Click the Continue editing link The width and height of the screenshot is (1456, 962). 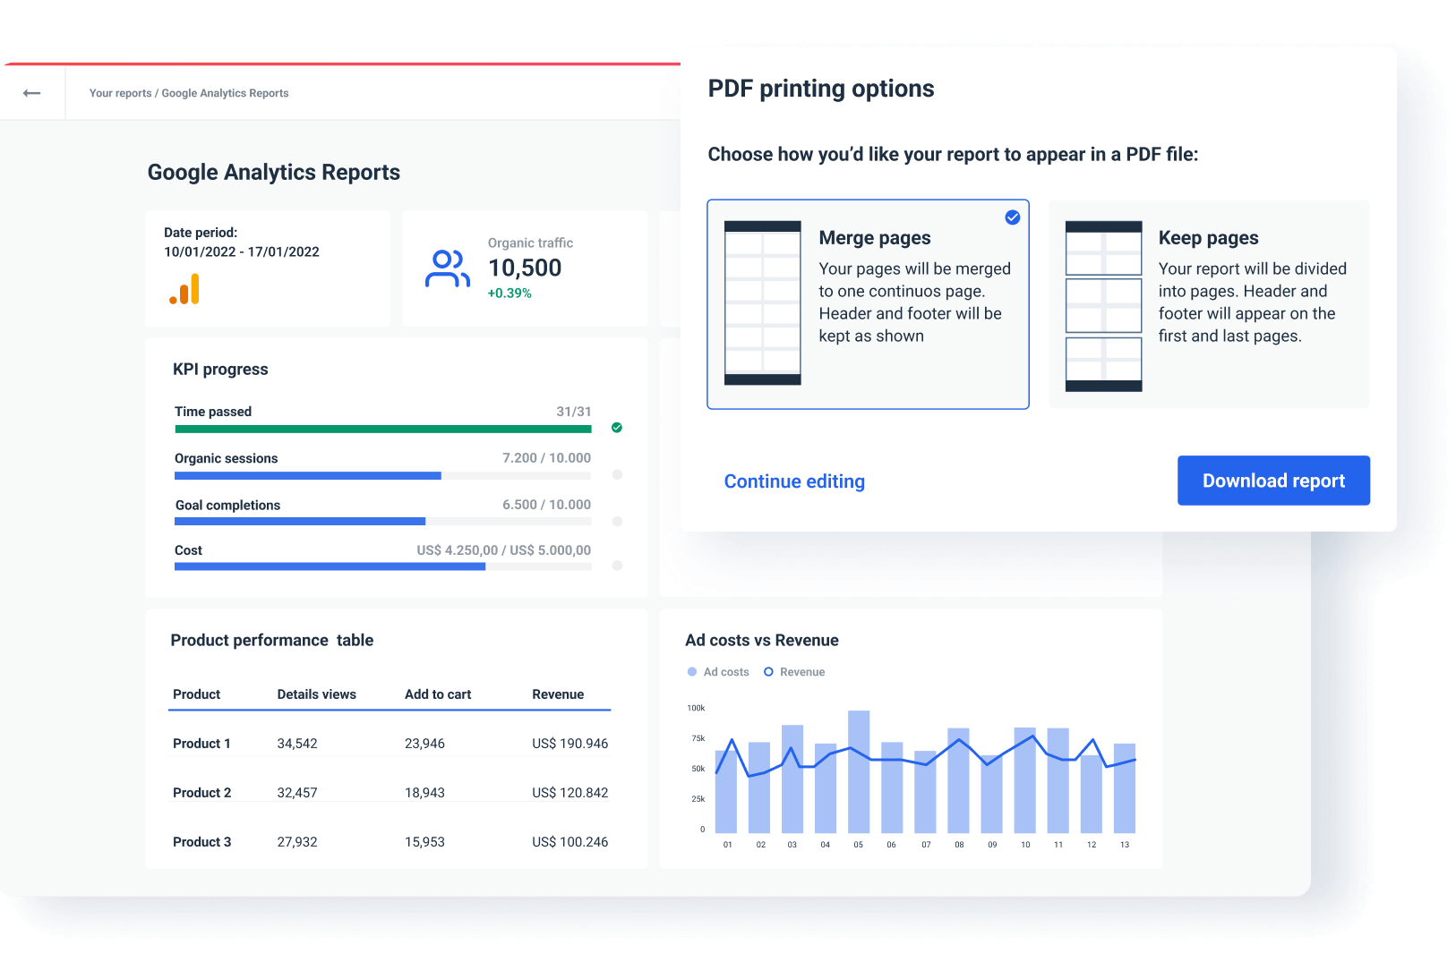tap(794, 481)
